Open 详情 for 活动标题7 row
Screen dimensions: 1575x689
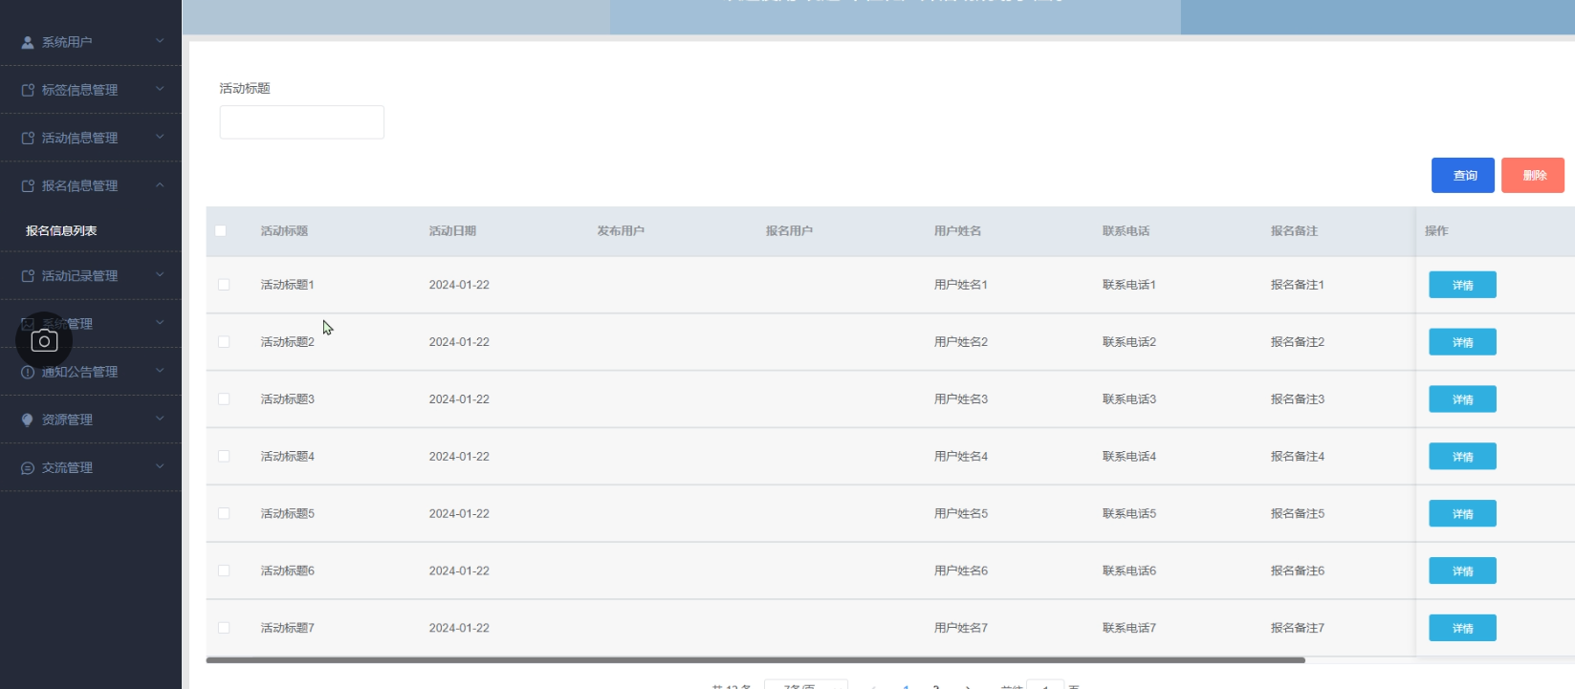click(1462, 628)
